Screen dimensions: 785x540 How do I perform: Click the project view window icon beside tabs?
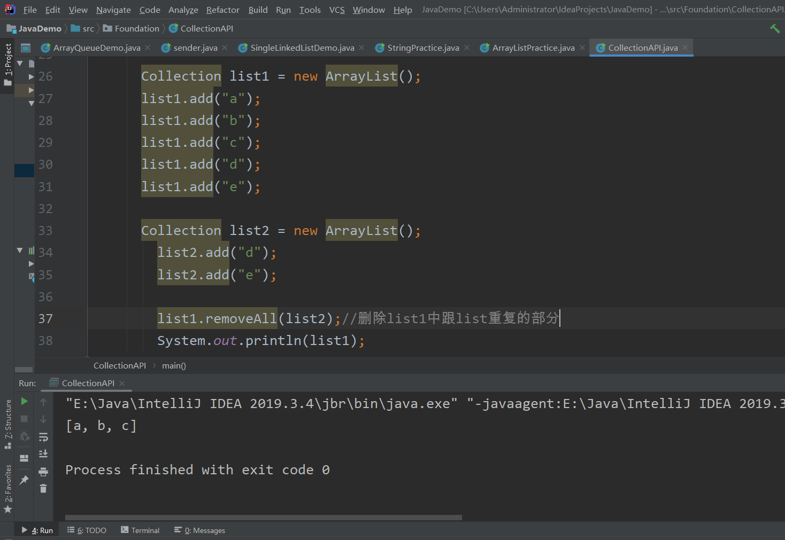point(25,48)
